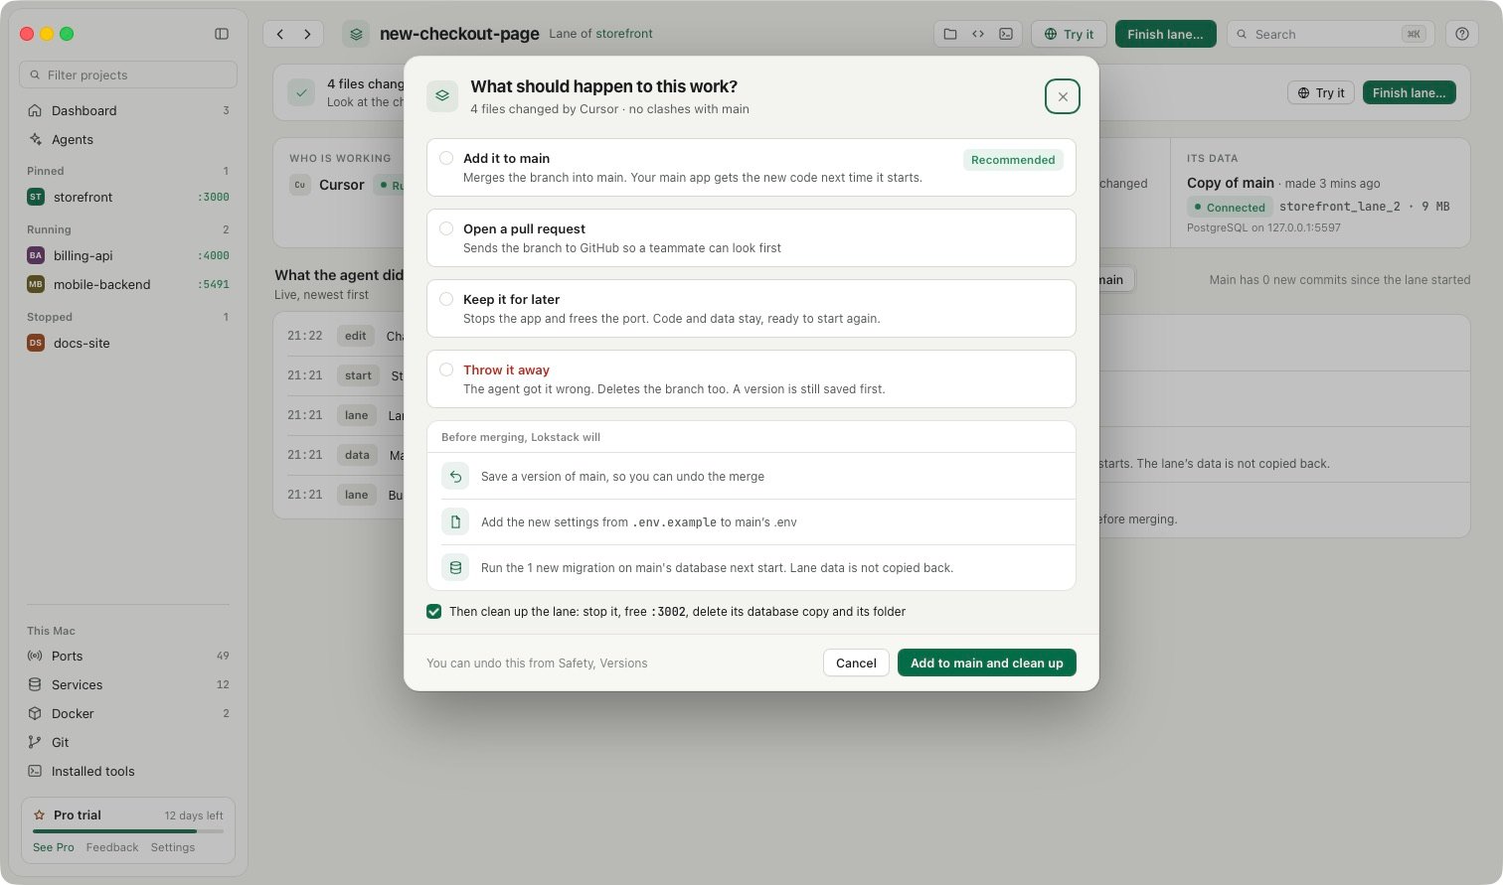Click Finish lane in the top toolbar

(x=1165, y=34)
